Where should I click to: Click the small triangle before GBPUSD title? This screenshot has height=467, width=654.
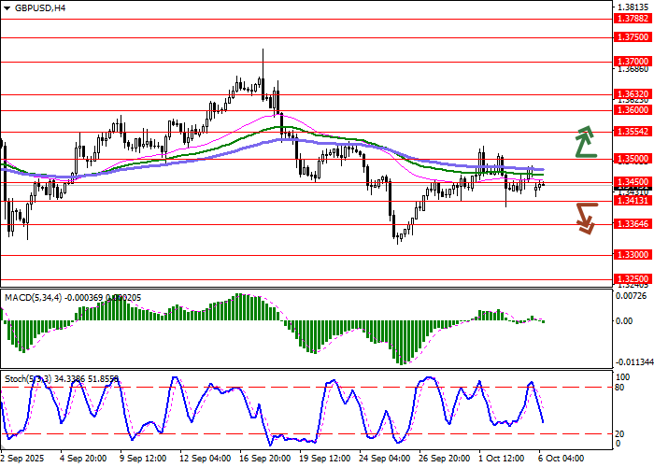(x=6, y=7)
